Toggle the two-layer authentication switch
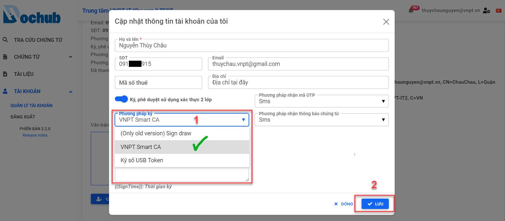Viewport: 505px width, 221px height. 121,99
